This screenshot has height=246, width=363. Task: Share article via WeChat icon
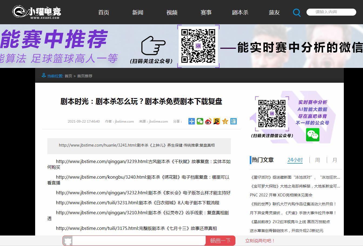(200, 121)
